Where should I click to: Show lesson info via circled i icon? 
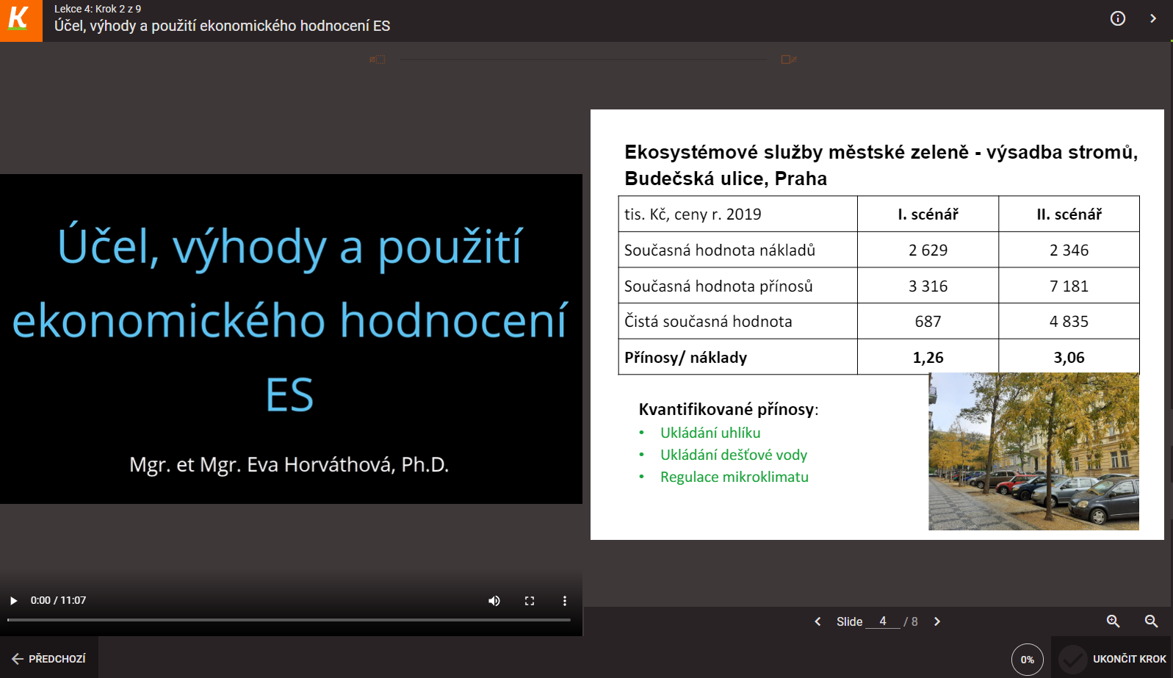[1117, 18]
